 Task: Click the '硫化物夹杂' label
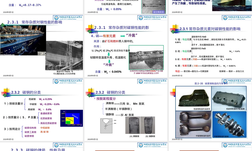point(159,12)
